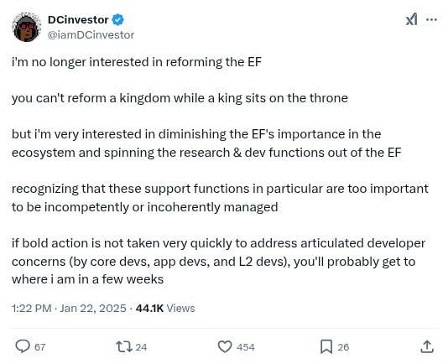
Task: Click the 67 replies count
Action: 40,347
